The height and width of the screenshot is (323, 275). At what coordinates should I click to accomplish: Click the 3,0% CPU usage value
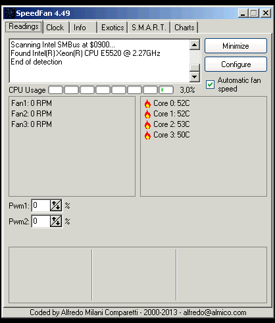pyautogui.click(x=187, y=90)
